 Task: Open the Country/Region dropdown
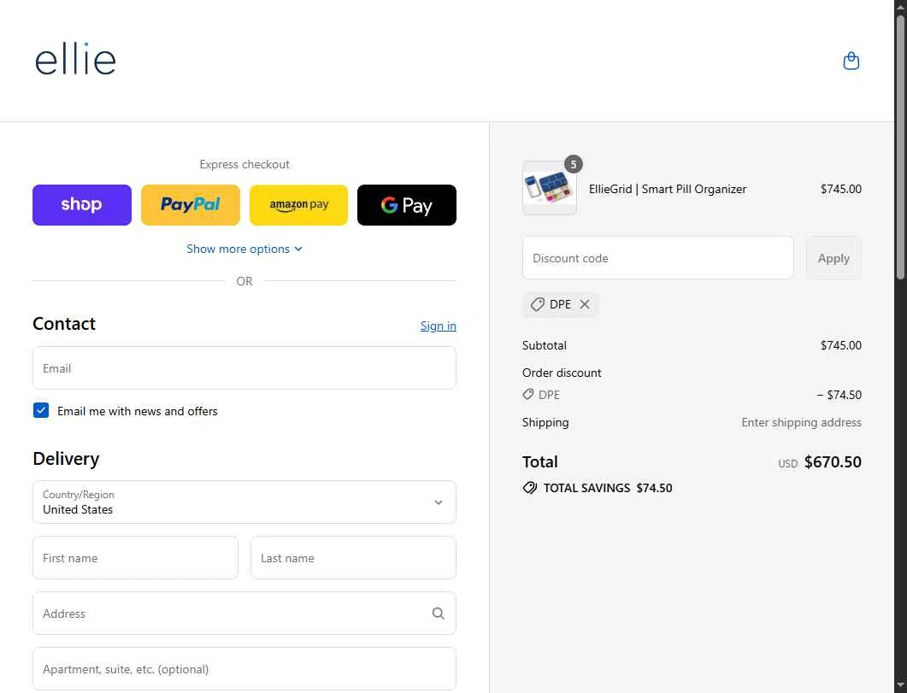[244, 502]
